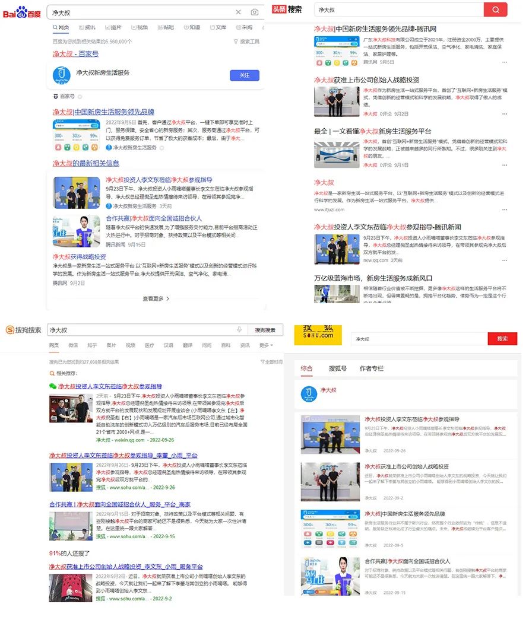Select the Baidu 贴吧 tab
Viewport: 529px width, 623px height.
click(166, 27)
